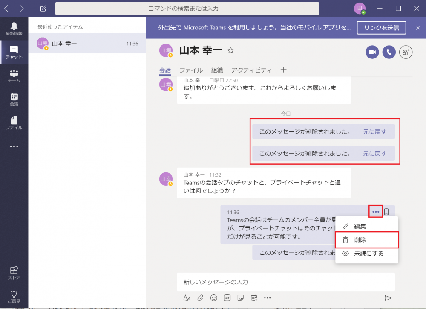Open the Files (ファイル) sidebar icon
This screenshot has height=309, width=426.
(14, 123)
